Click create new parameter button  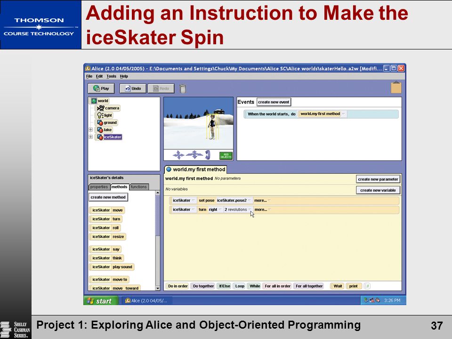(378, 179)
